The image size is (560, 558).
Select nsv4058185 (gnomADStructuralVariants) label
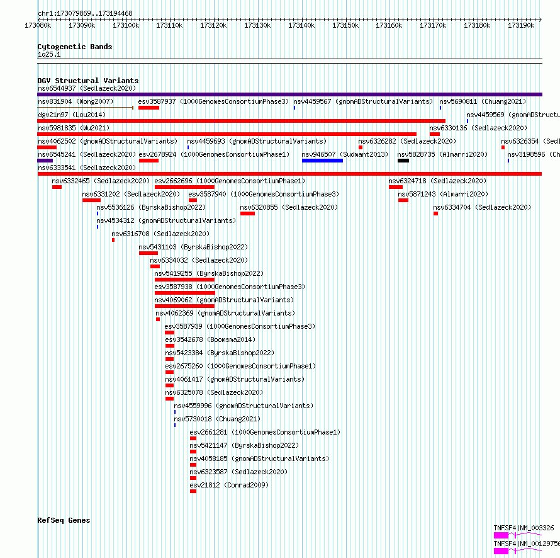tap(259, 458)
